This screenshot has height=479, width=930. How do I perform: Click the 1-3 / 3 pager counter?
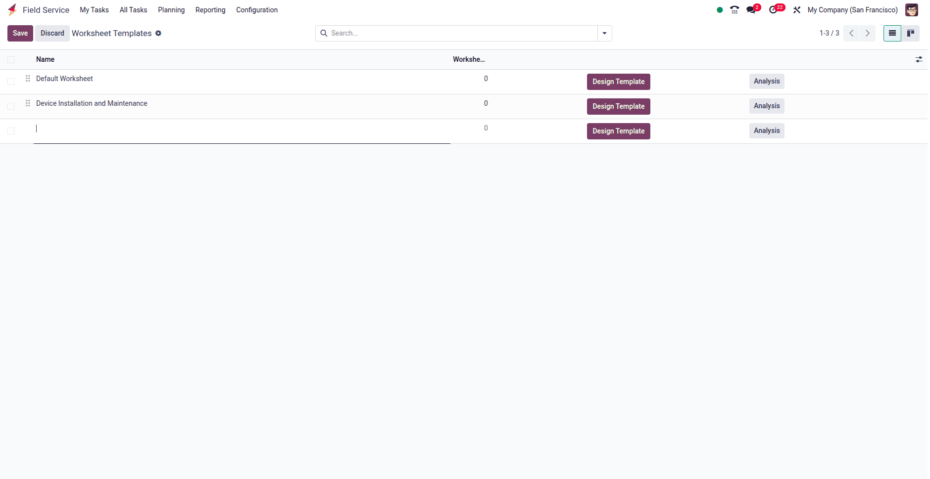click(829, 33)
